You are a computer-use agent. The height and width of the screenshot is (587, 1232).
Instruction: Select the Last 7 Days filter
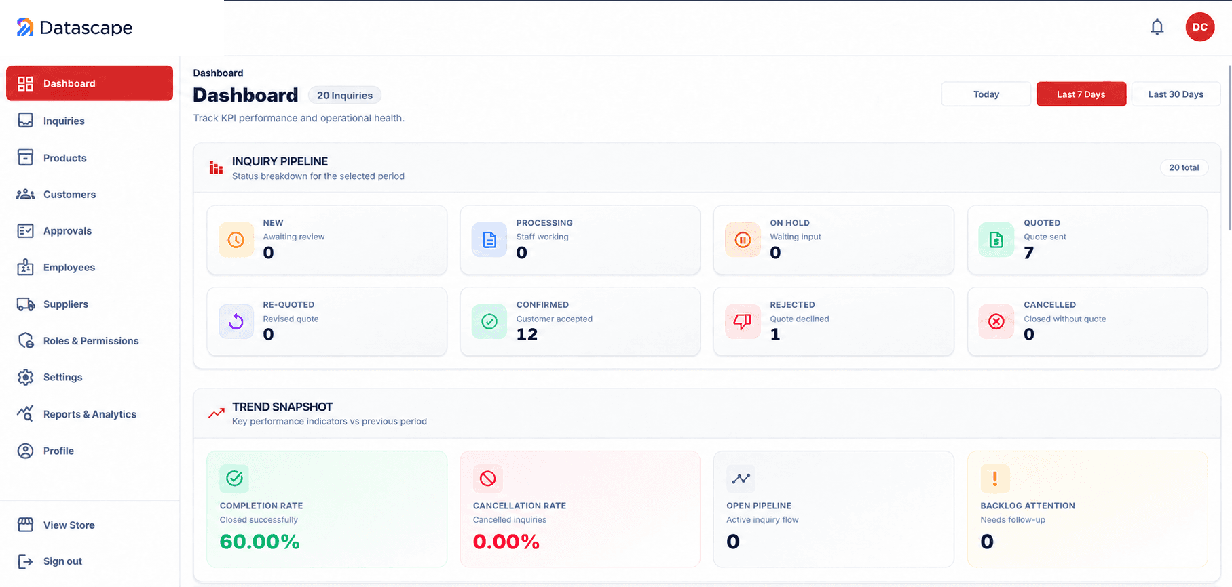click(x=1081, y=94)
